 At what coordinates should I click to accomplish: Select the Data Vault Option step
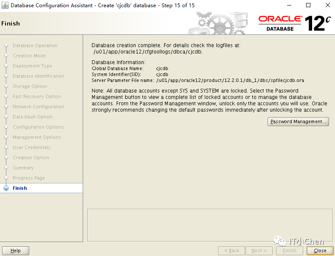pos(33,117)
